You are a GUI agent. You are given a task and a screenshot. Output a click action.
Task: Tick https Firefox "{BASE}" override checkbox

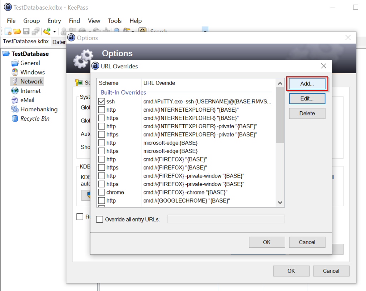point(102,168)
